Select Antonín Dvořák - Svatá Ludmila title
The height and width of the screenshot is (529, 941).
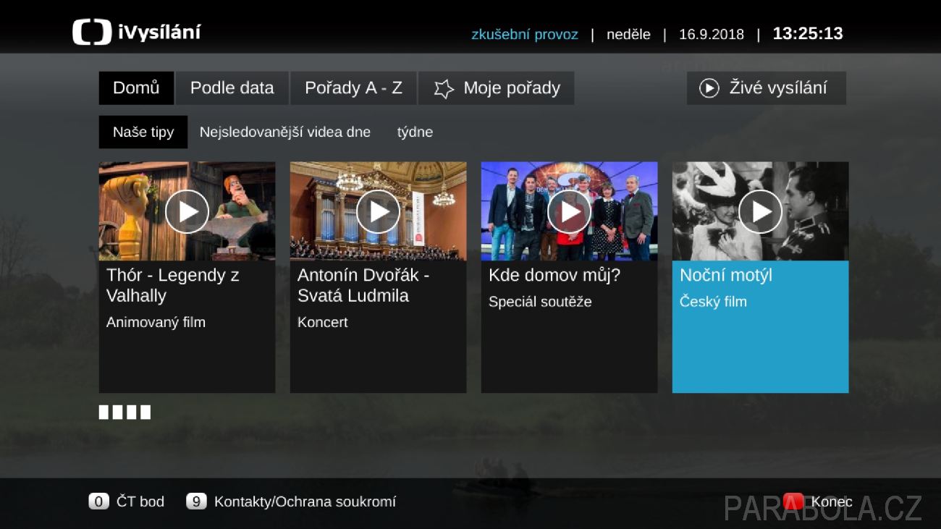(x=363, y=285)
